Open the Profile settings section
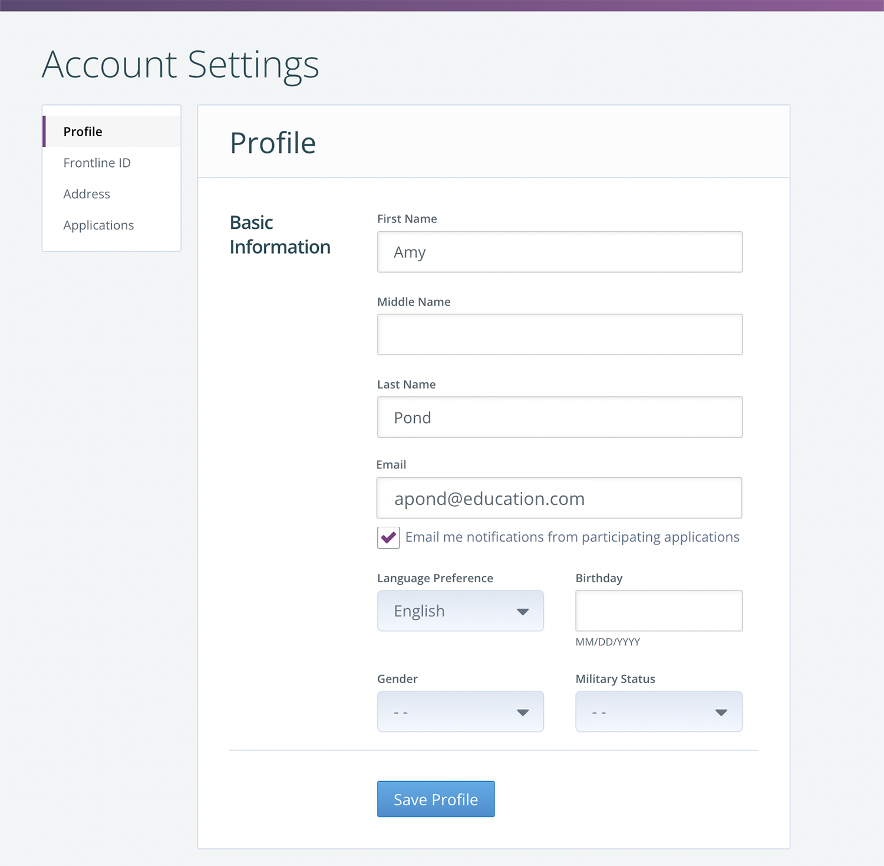 112,132
